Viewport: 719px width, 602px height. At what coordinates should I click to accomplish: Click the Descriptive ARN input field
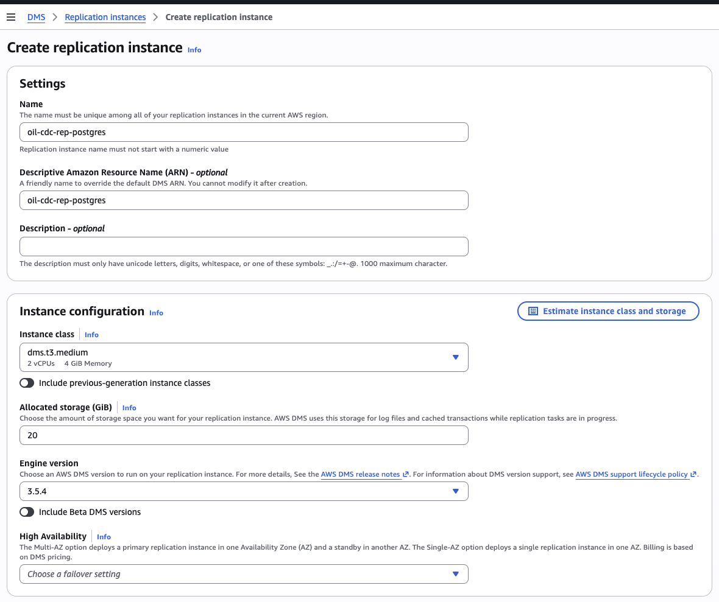244,200
